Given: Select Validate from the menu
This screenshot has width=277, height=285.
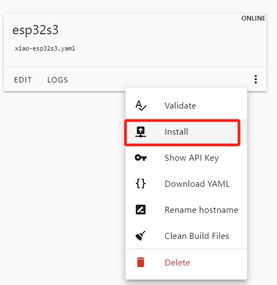Looking at the screenshot, I should (186, 105).
